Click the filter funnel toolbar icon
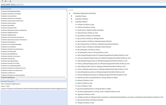The image size is (166, 105). point(2,1)
